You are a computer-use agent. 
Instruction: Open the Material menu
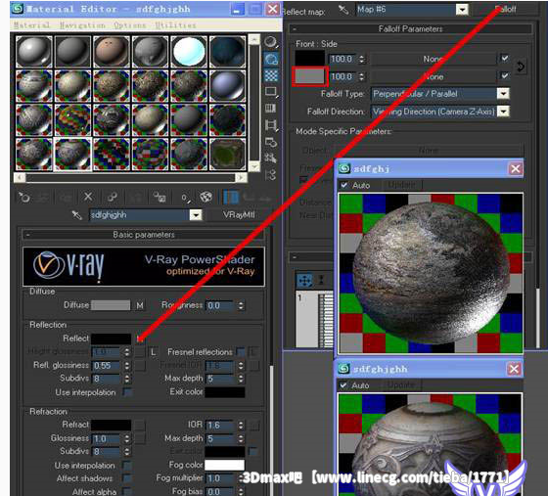(x=31, y=25)
